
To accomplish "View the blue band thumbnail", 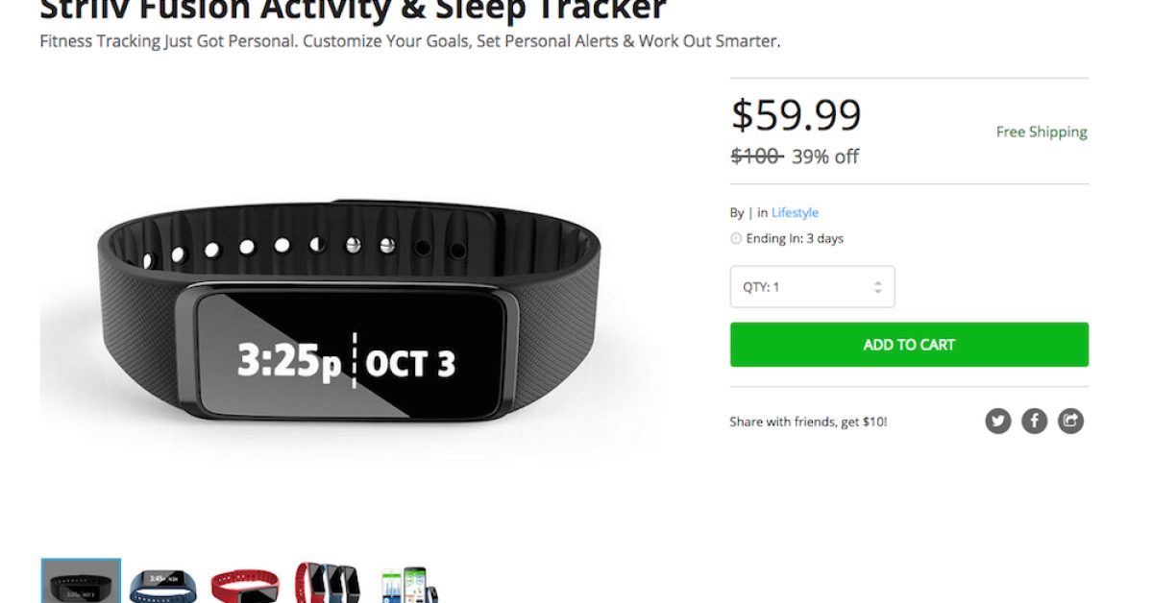I will [163, 583].
